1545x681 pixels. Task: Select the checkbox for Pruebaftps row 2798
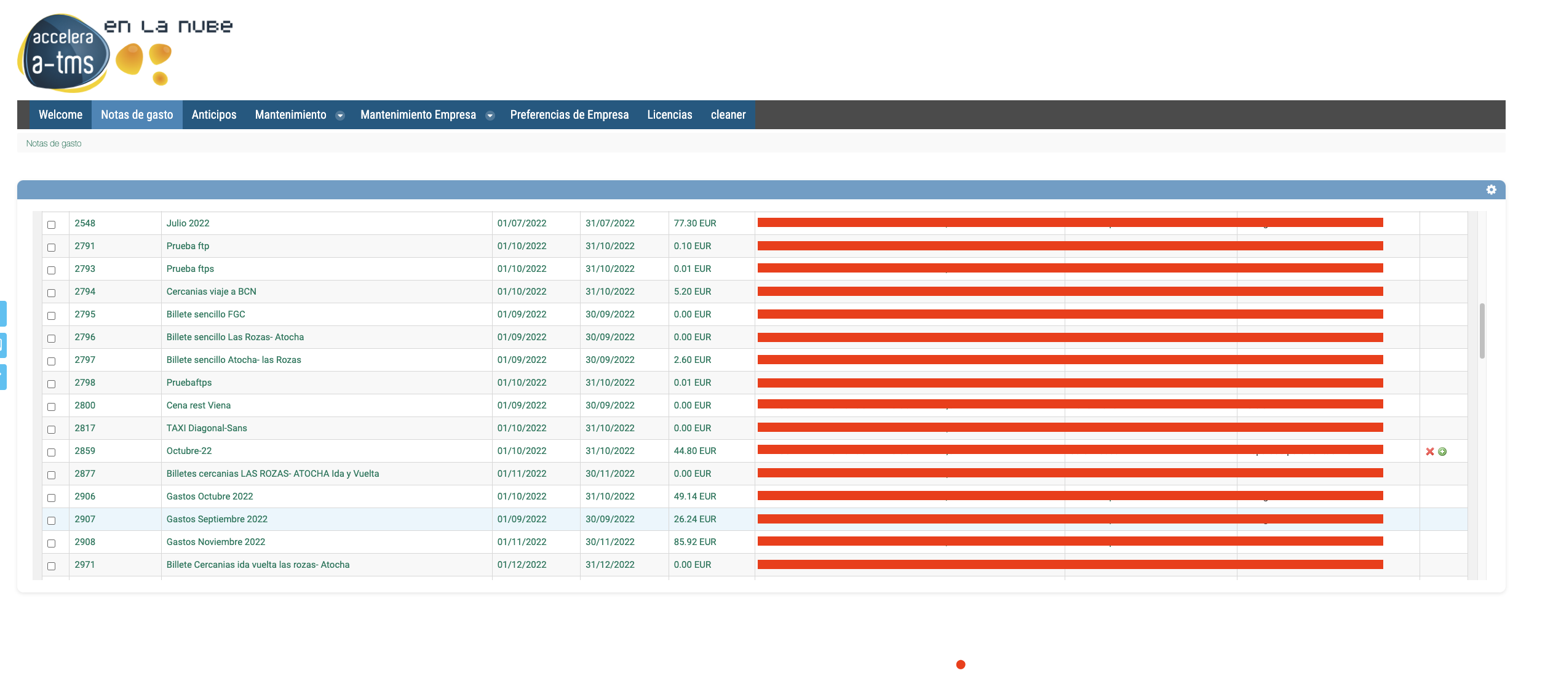pyautogui.click(x=52, y=384)
